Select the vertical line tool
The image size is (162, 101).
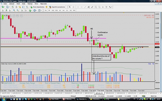[78, 7]
